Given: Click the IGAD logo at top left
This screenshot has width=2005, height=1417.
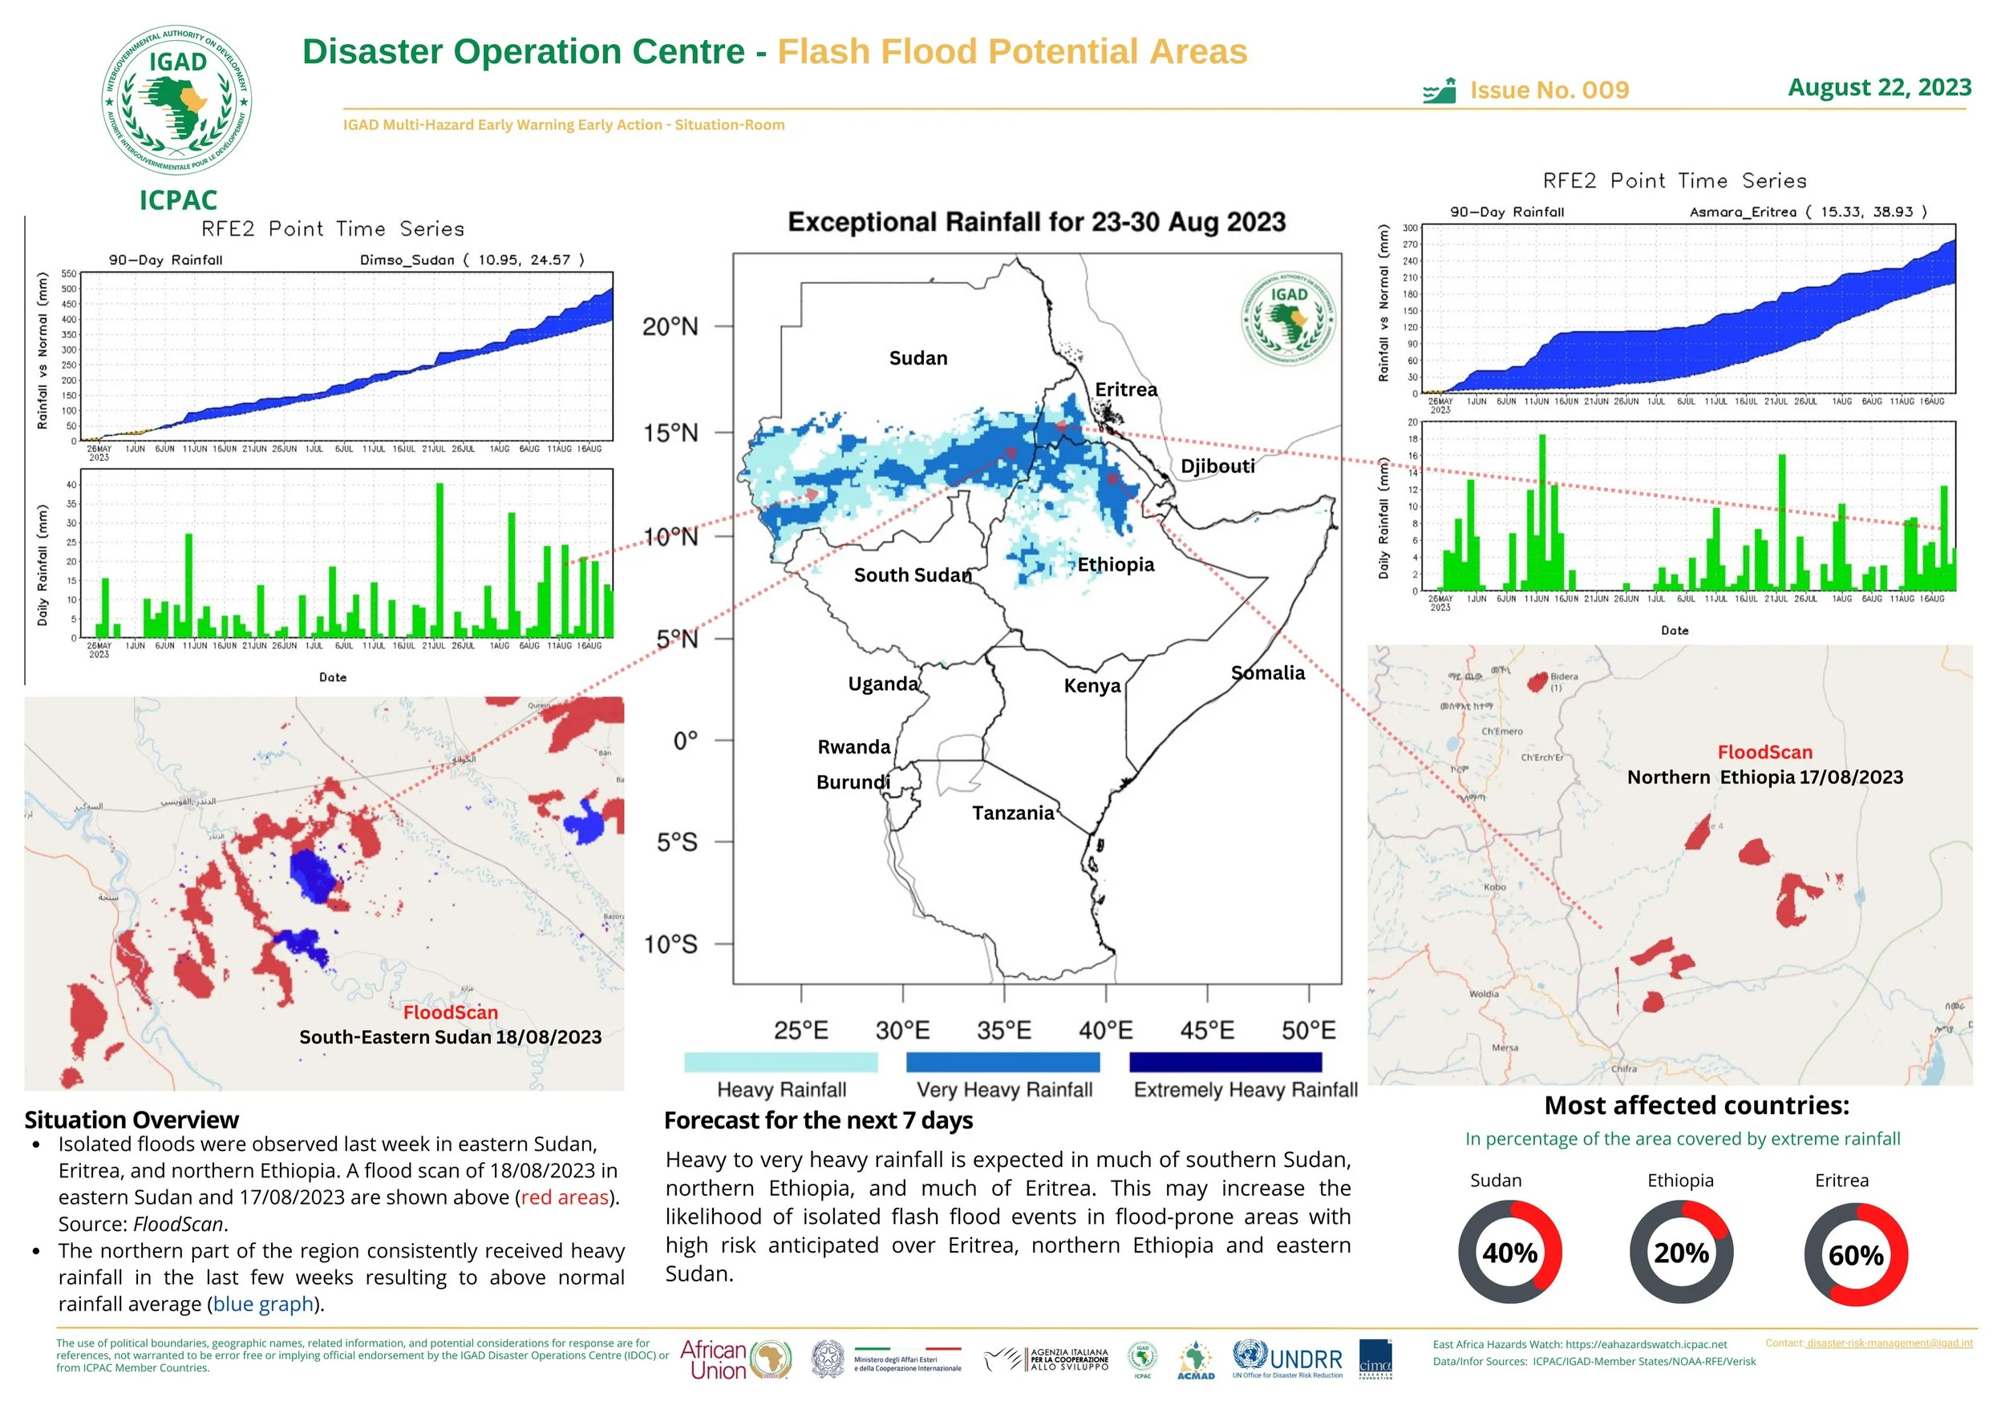Looking at the screenshot, I should 178,100.
